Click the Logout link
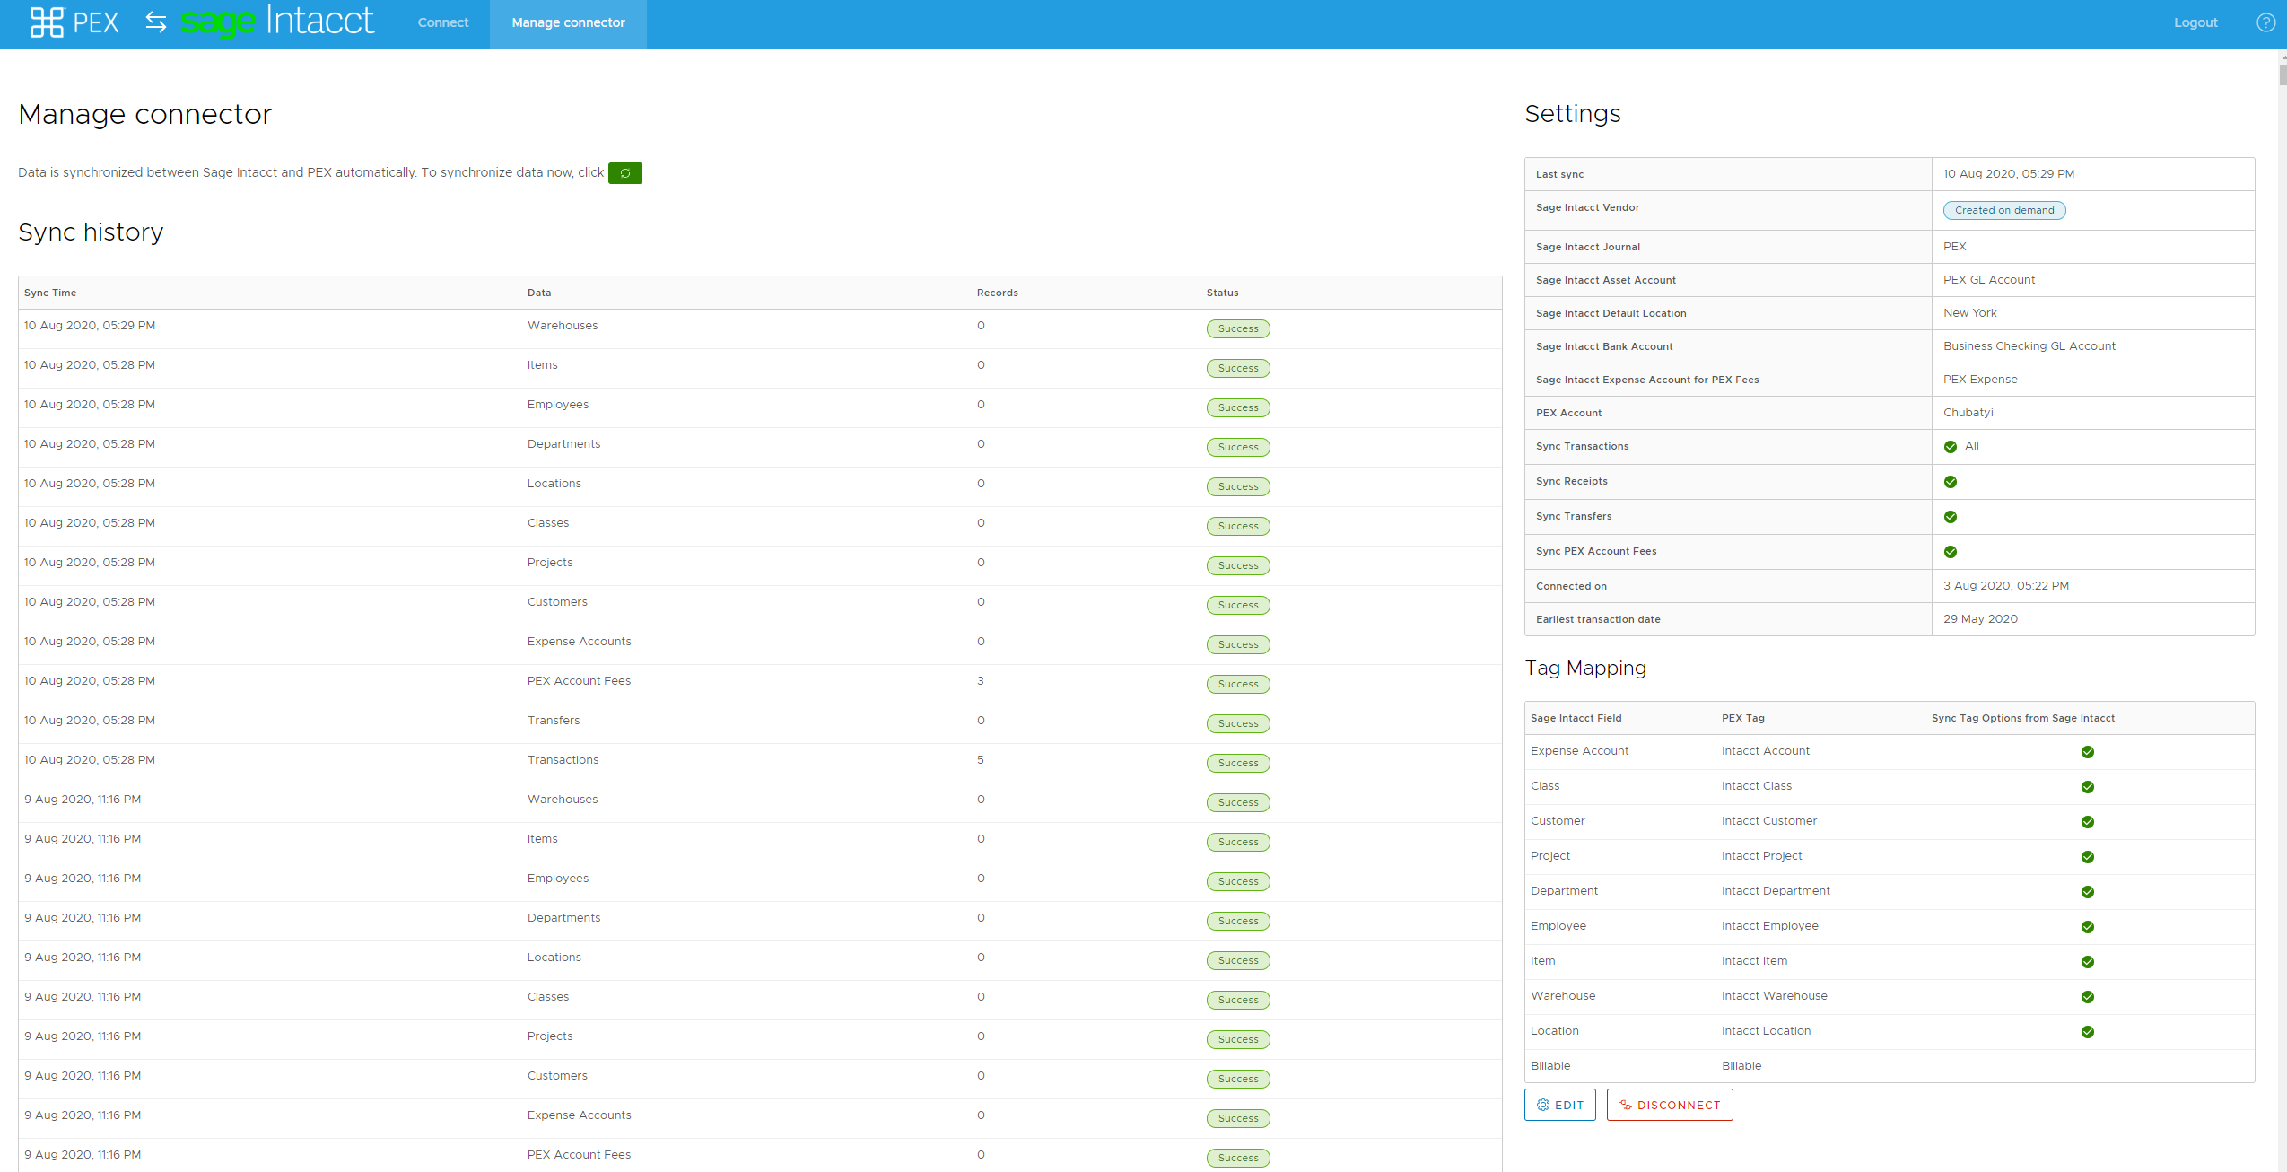 (2195, 22)
